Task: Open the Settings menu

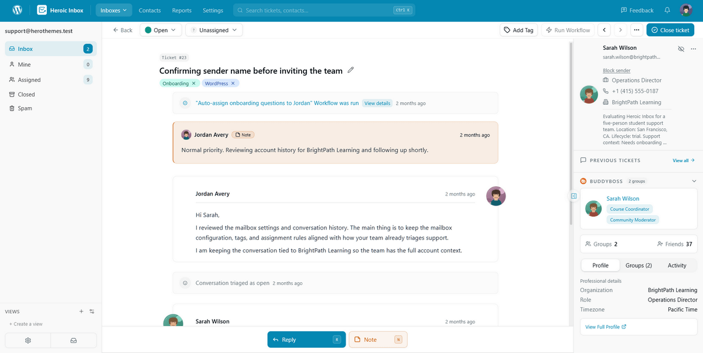Action: 213,11
